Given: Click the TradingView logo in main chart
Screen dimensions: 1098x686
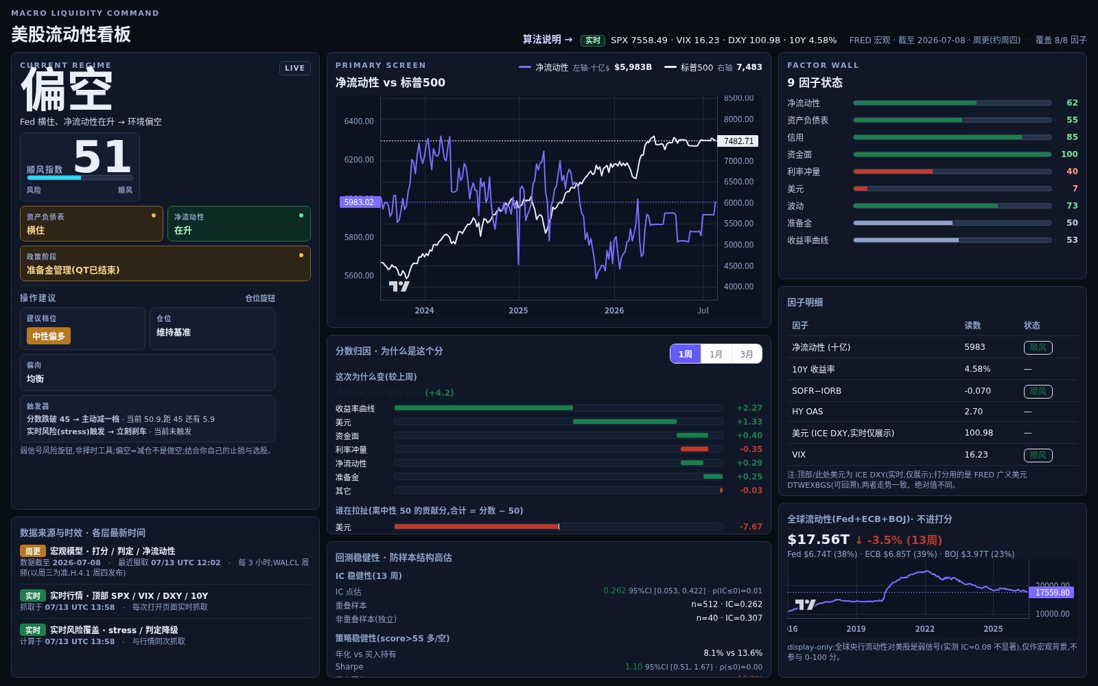Looking at the screenshot, I should (x=399, y=286).
